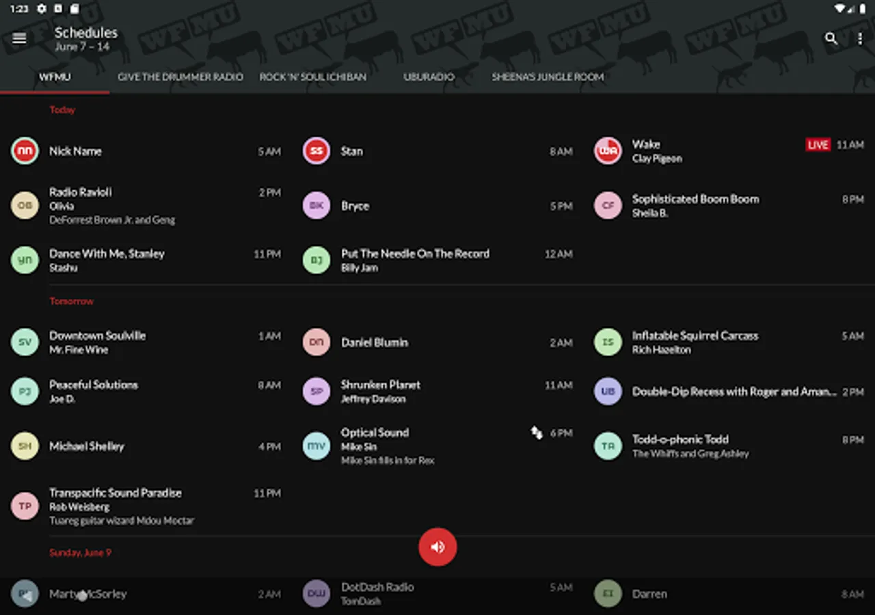Select the Nick Name show title

[x=75, y=151]
